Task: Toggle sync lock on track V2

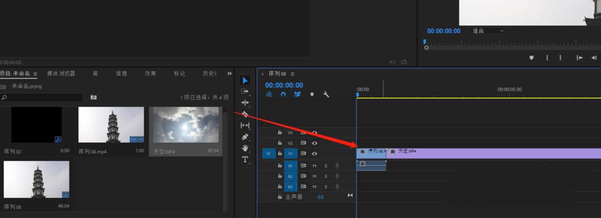Action: click(x=303, y=143)
